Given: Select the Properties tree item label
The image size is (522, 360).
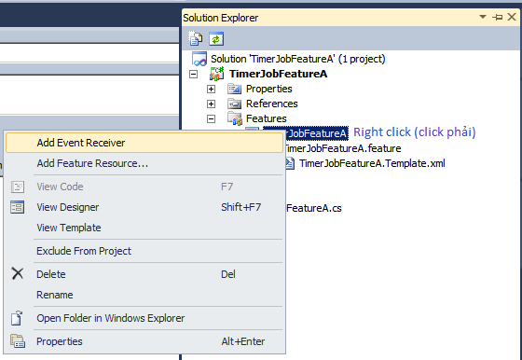Looking at the screenshot, I should point(269,89).
